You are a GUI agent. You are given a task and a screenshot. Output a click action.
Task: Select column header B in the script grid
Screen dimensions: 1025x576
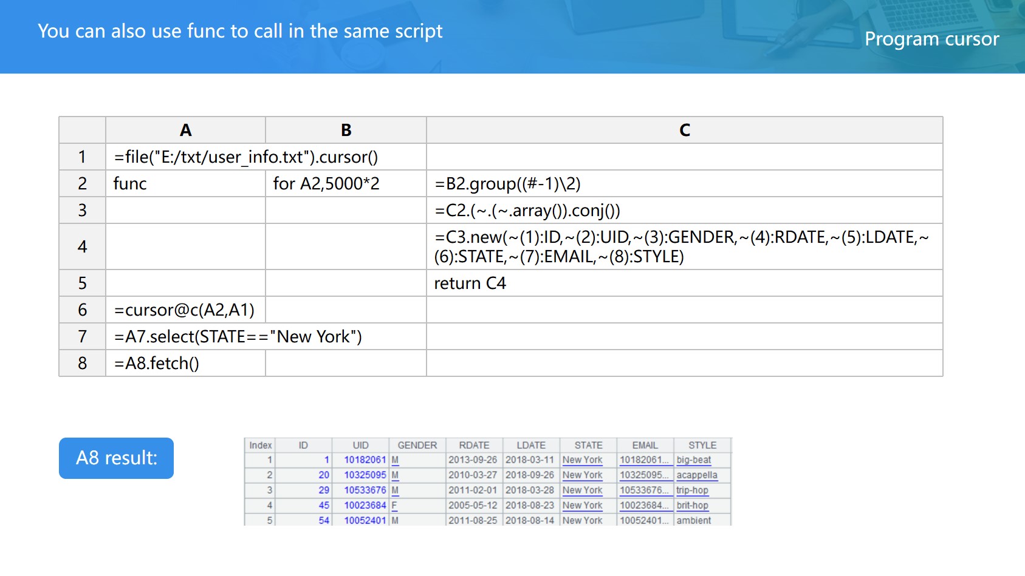(x=346, y=130)
